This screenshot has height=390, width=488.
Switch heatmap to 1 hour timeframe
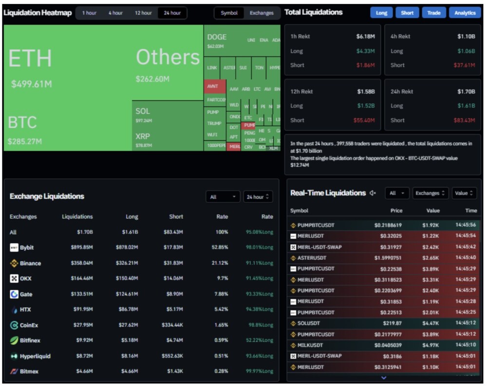pos(89,13)
